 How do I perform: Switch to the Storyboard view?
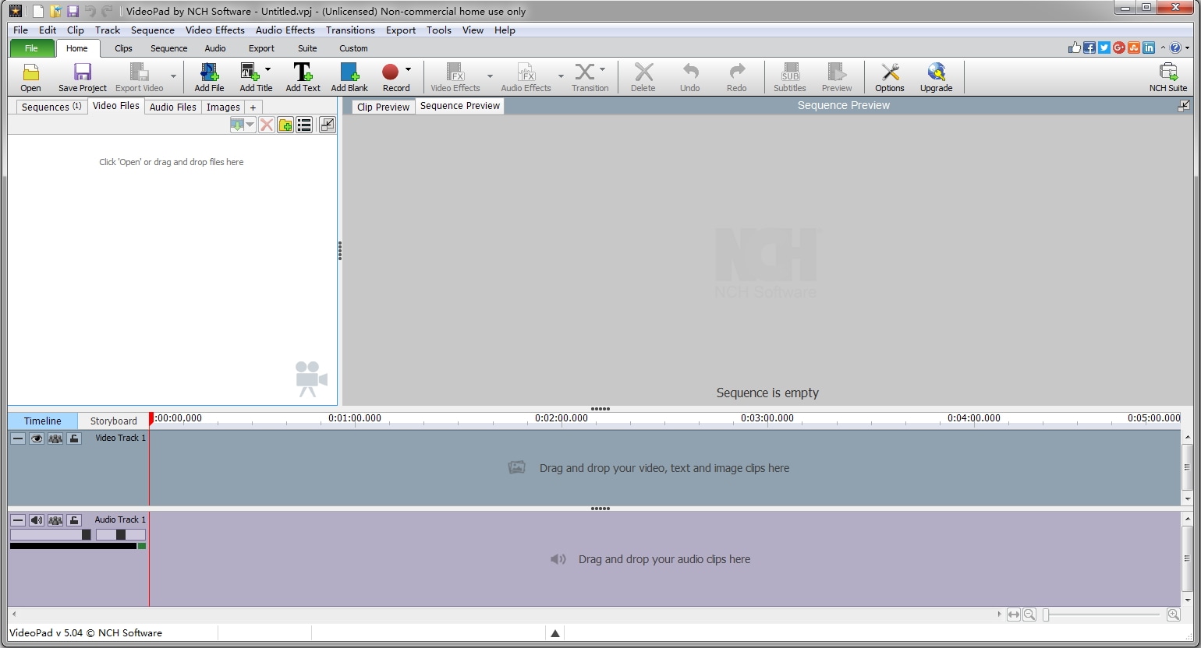(114, 421)
